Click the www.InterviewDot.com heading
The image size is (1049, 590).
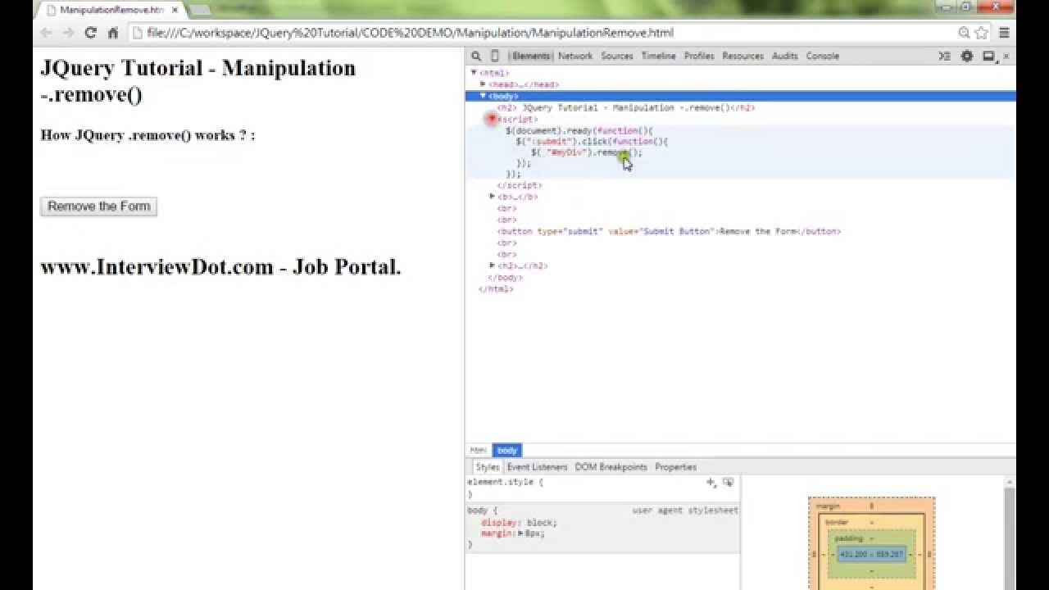[x=220, y=267]
